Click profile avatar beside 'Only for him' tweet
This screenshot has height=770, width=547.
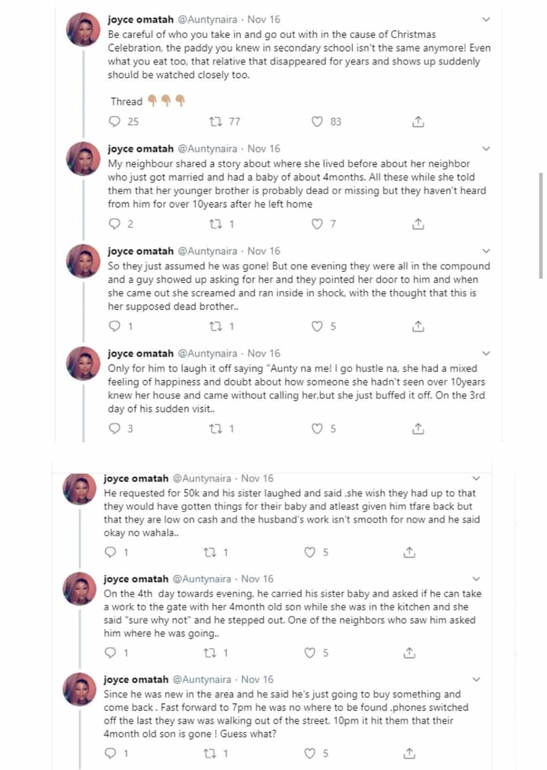[x=83, y=364]
